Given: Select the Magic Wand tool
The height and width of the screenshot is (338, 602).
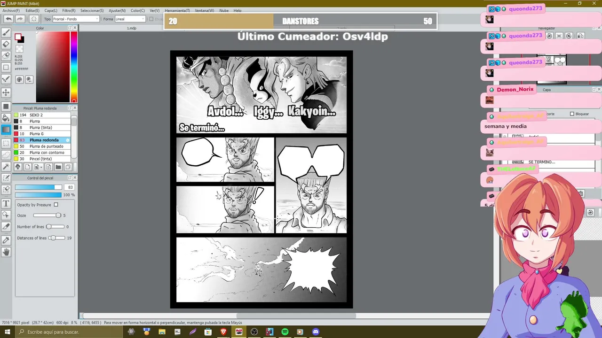Looking at the screenshot, I should (6, 167).
